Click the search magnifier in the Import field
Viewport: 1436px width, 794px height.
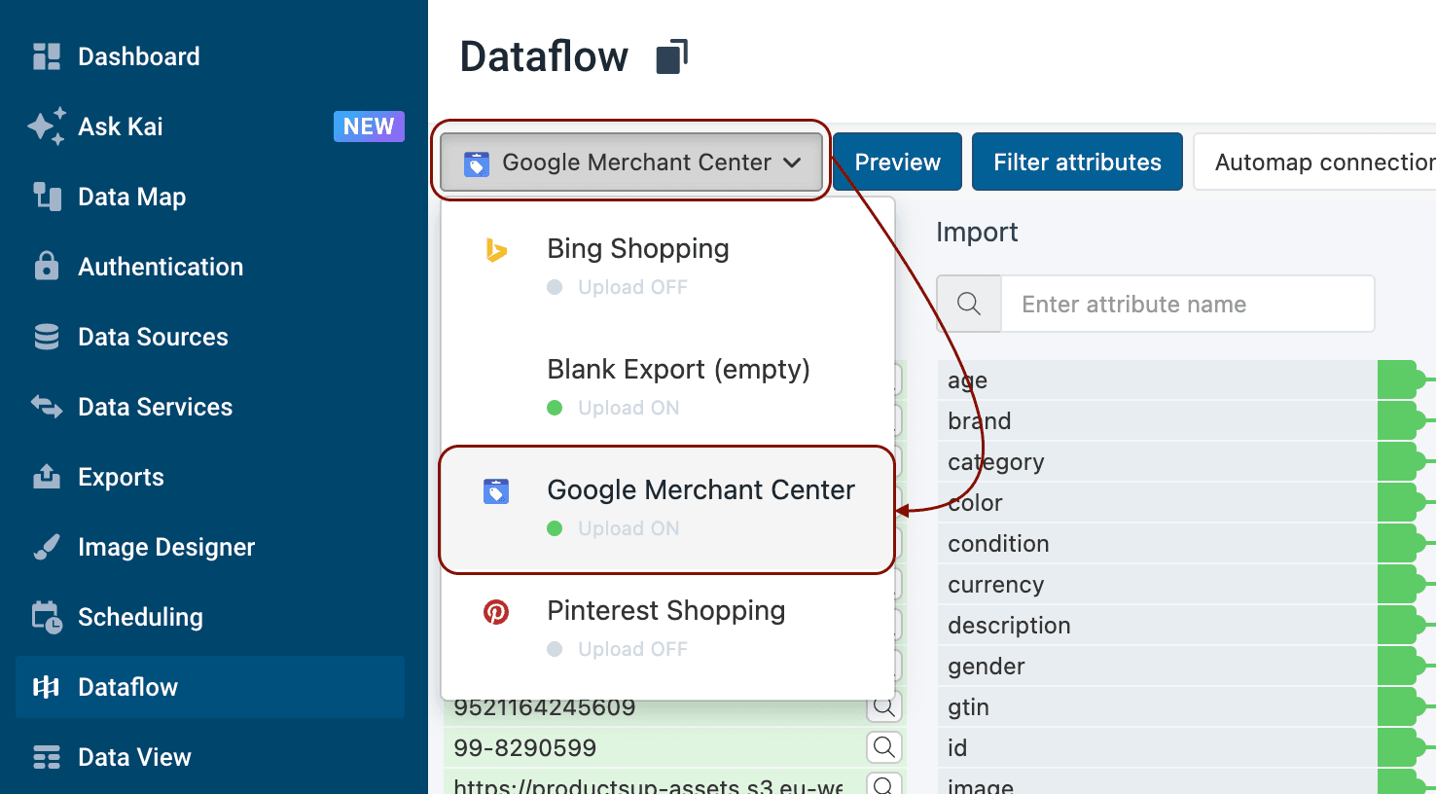click(969, 304)
